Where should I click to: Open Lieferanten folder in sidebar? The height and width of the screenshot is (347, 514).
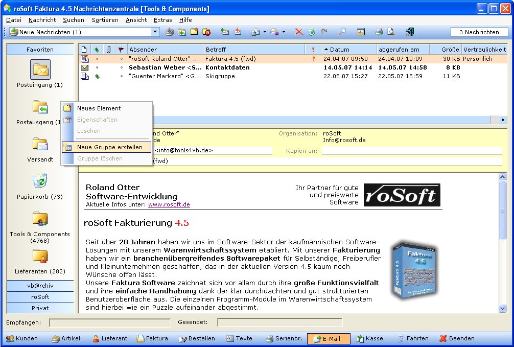(40, 256)
